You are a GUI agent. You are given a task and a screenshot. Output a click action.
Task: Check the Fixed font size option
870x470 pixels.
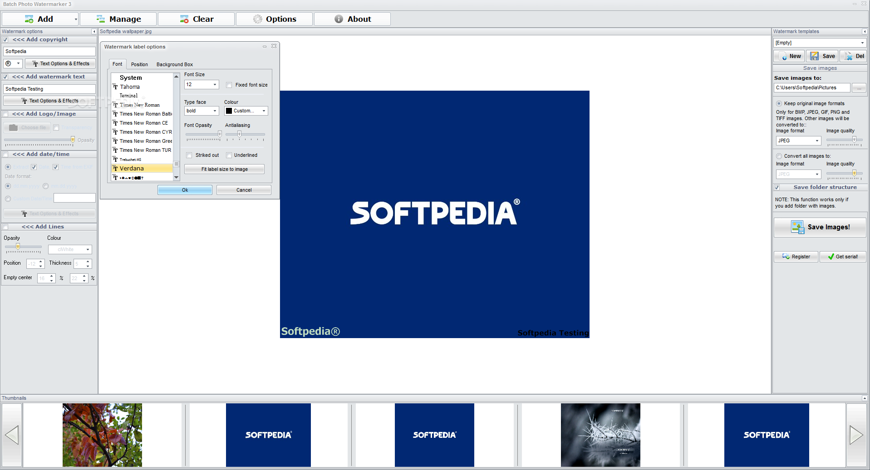pyautogui.click(x=229, y=85)
